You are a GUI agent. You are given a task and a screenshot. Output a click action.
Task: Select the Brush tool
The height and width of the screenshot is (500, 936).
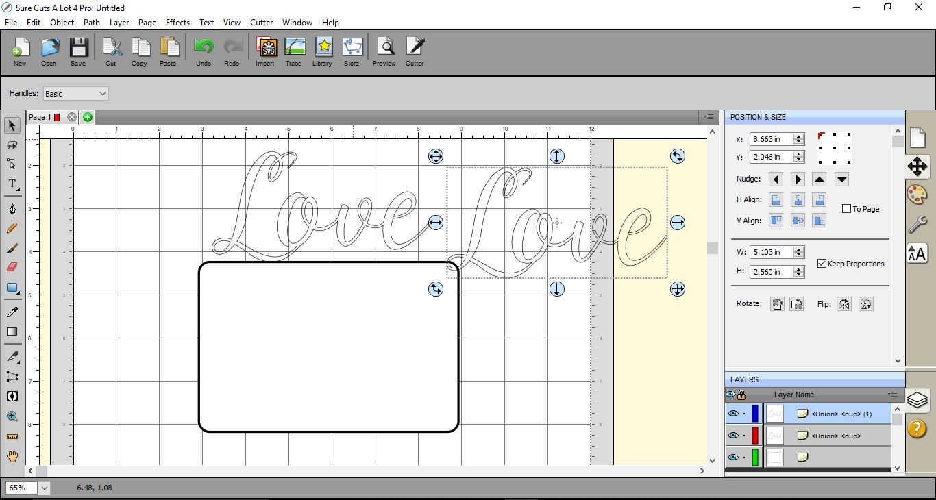12,248
